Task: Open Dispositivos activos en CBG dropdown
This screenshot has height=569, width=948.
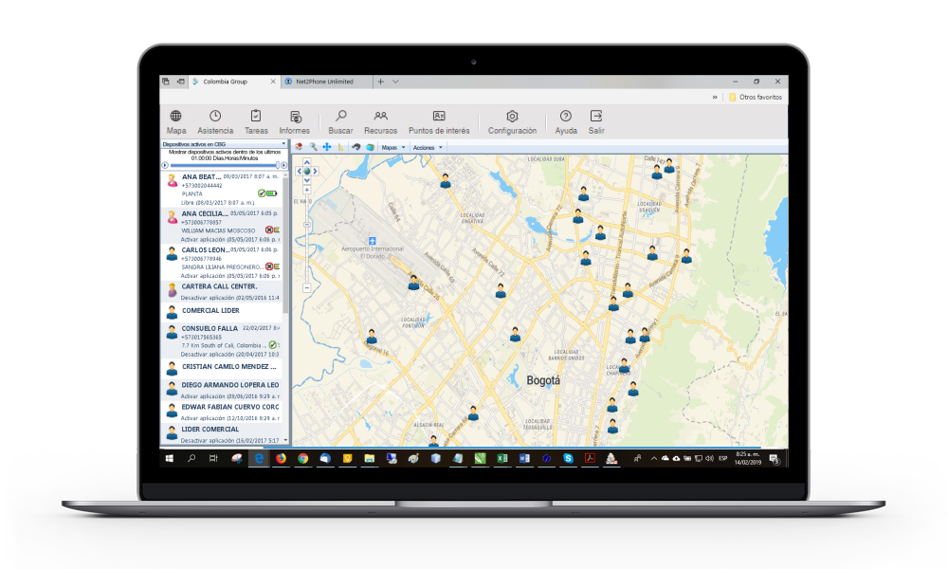Action: pos(224,144)
